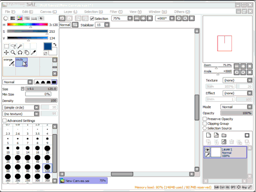Zoom in using toolbar plus button
This screenshot has height=192, width=256.
143,18
